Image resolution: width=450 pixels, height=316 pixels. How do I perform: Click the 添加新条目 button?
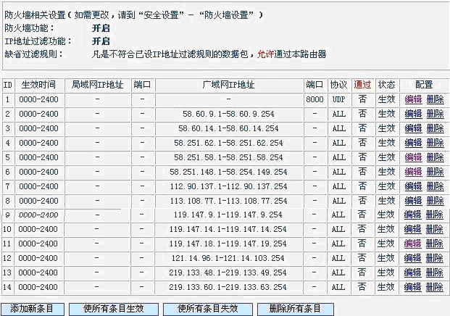pyautogui.click(x=32, y=309)
